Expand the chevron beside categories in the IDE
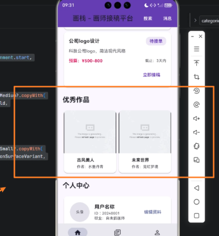The width and height of the screenshot is (219, 236). point(195,20)
